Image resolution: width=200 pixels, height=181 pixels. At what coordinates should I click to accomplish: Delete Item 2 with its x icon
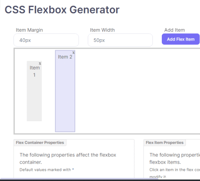(73, 53)
